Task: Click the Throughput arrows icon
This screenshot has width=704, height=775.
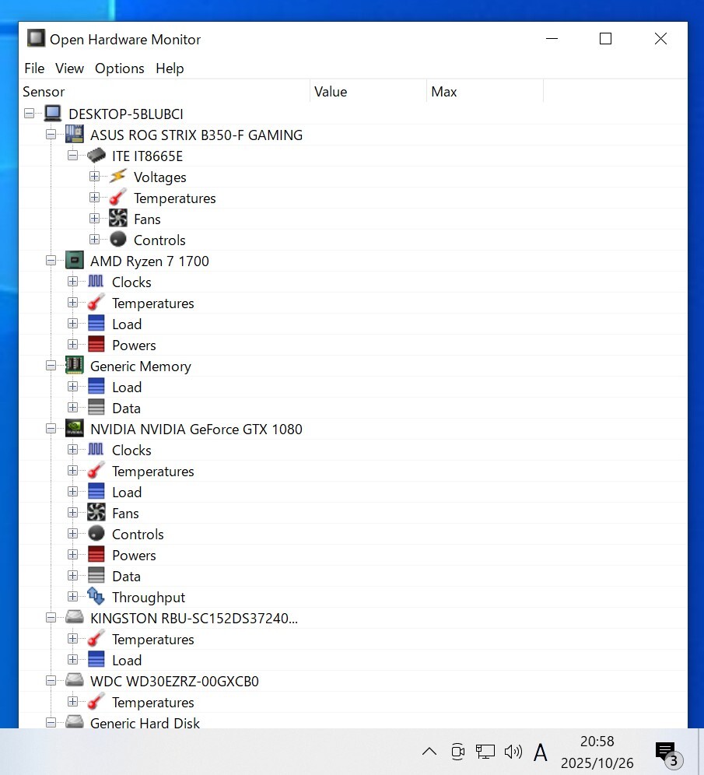Action: tap(96, 597)
